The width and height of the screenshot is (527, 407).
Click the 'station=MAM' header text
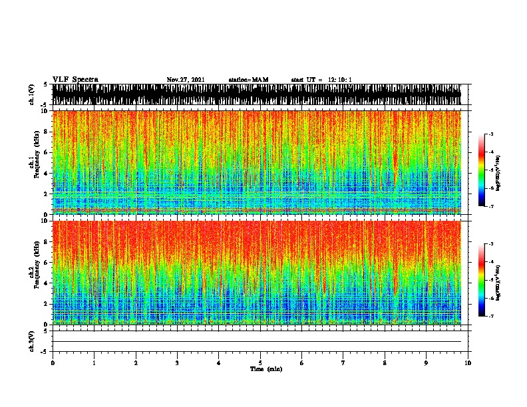pyautogui.click(x=248, y=80)
